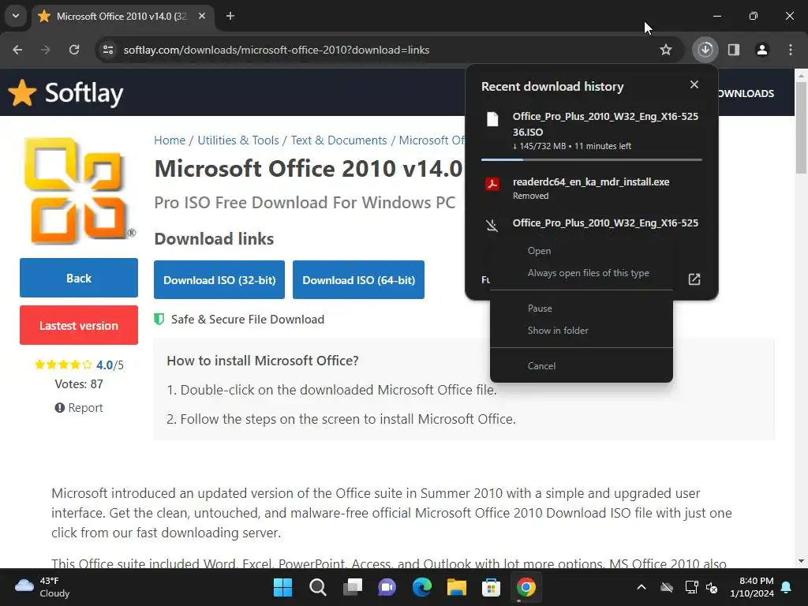The height and width of the screenshot is (606, 808).
Task: Open Chrome downloads toolbar icon
Action: pyautogui.click(x=705, y=50)
